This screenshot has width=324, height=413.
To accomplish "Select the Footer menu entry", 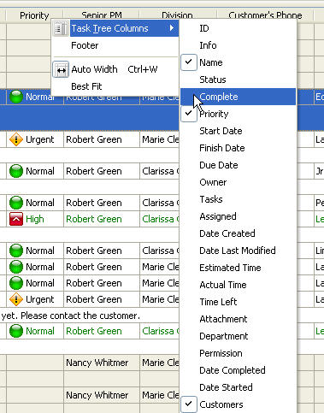I will point(85,45).
